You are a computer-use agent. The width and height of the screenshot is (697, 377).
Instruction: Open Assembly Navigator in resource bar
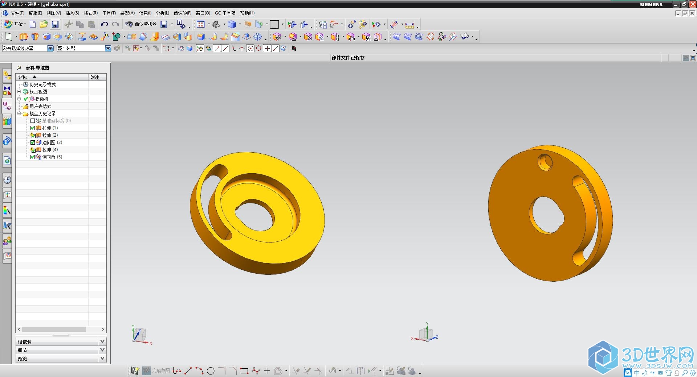[7, 75]
